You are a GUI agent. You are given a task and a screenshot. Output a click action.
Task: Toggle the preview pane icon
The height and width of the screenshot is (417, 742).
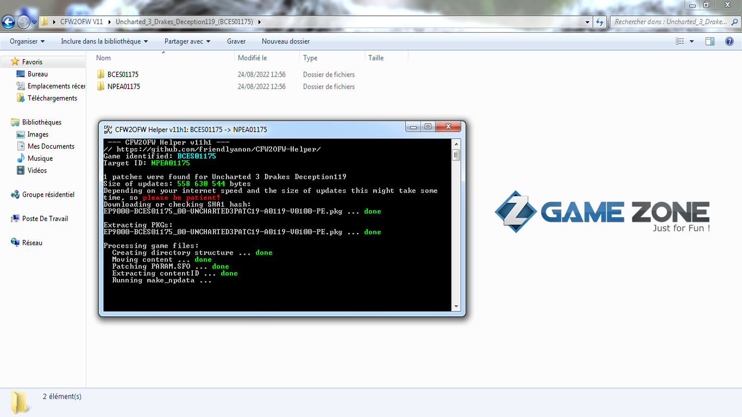click(709, 41)
